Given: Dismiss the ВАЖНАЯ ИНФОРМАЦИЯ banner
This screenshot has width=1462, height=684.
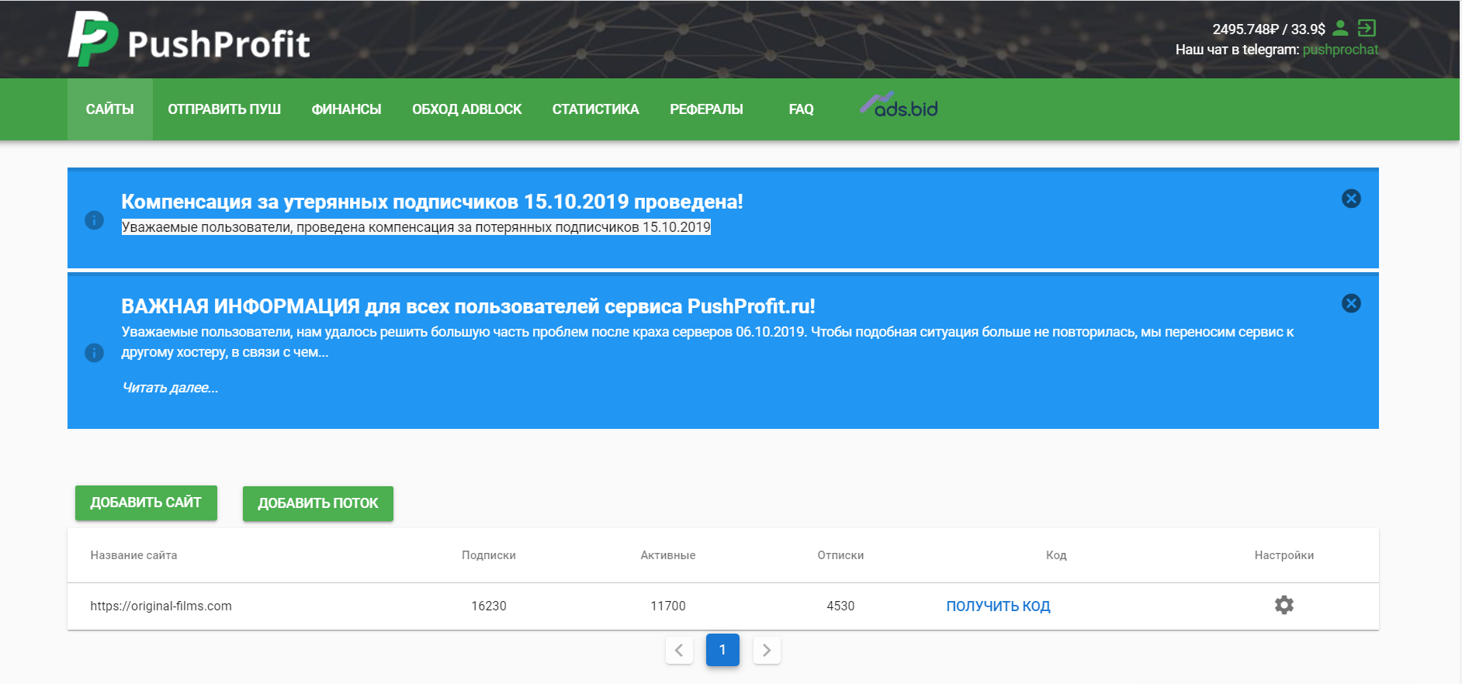Looking at the screenshot, I should [x=1351, y=303].
